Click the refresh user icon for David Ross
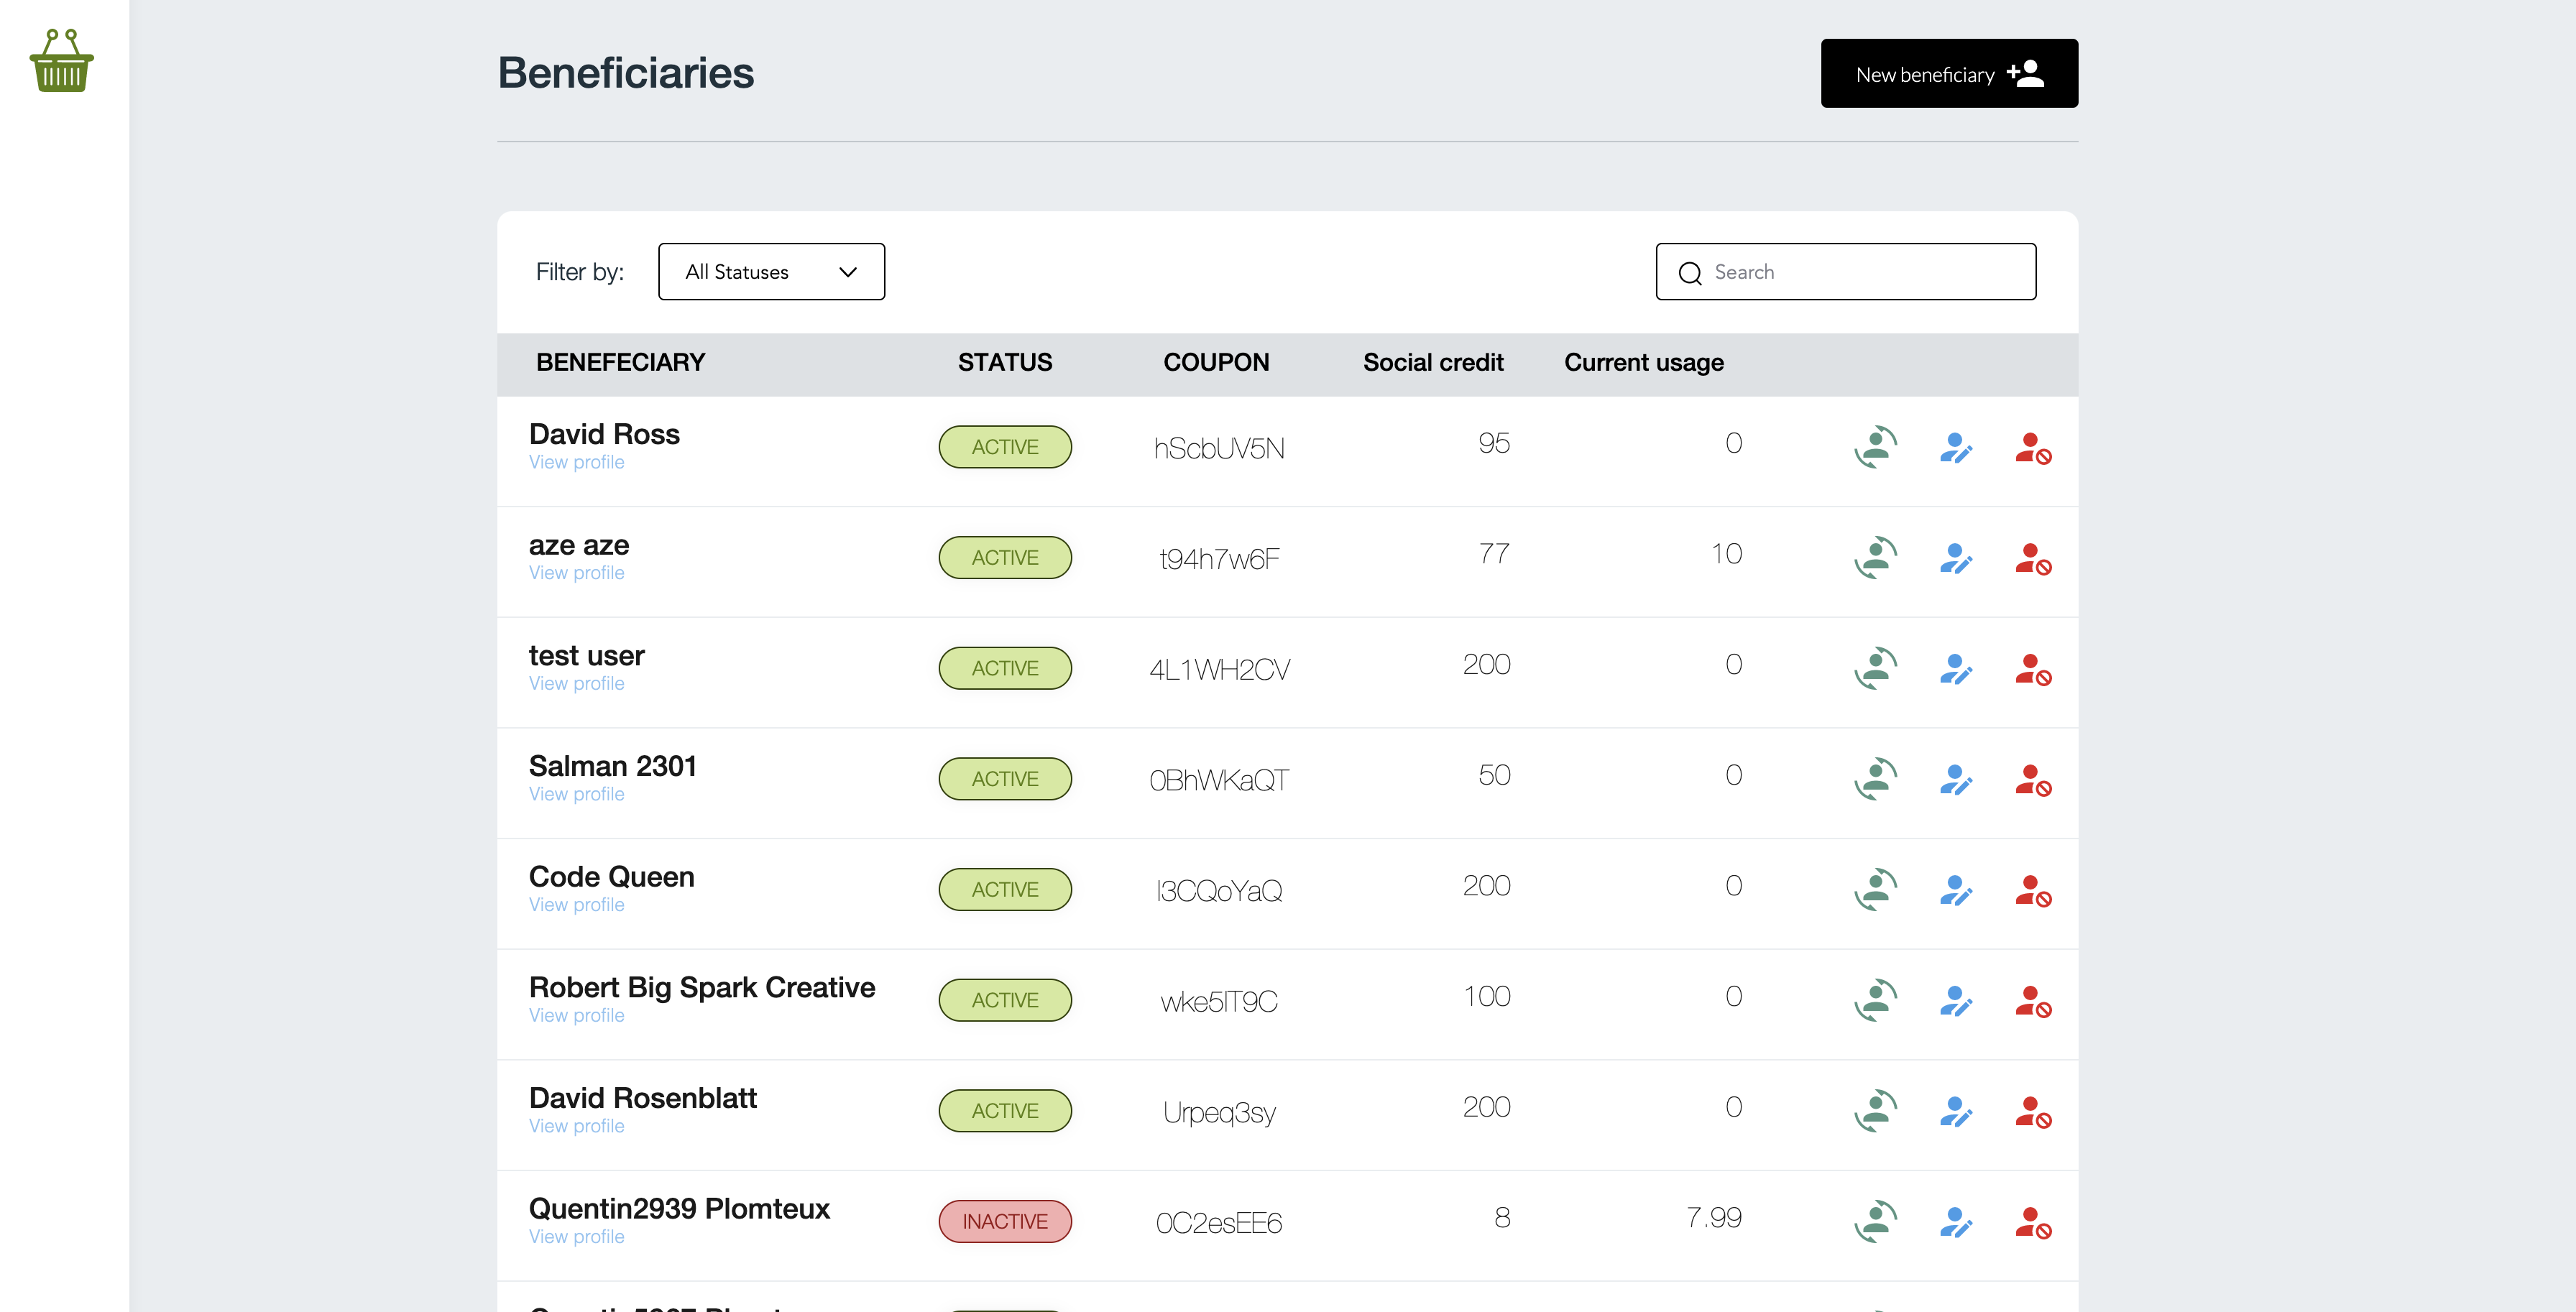The height and width of the screenshot is (1312, 2576). coord(1875,447)
